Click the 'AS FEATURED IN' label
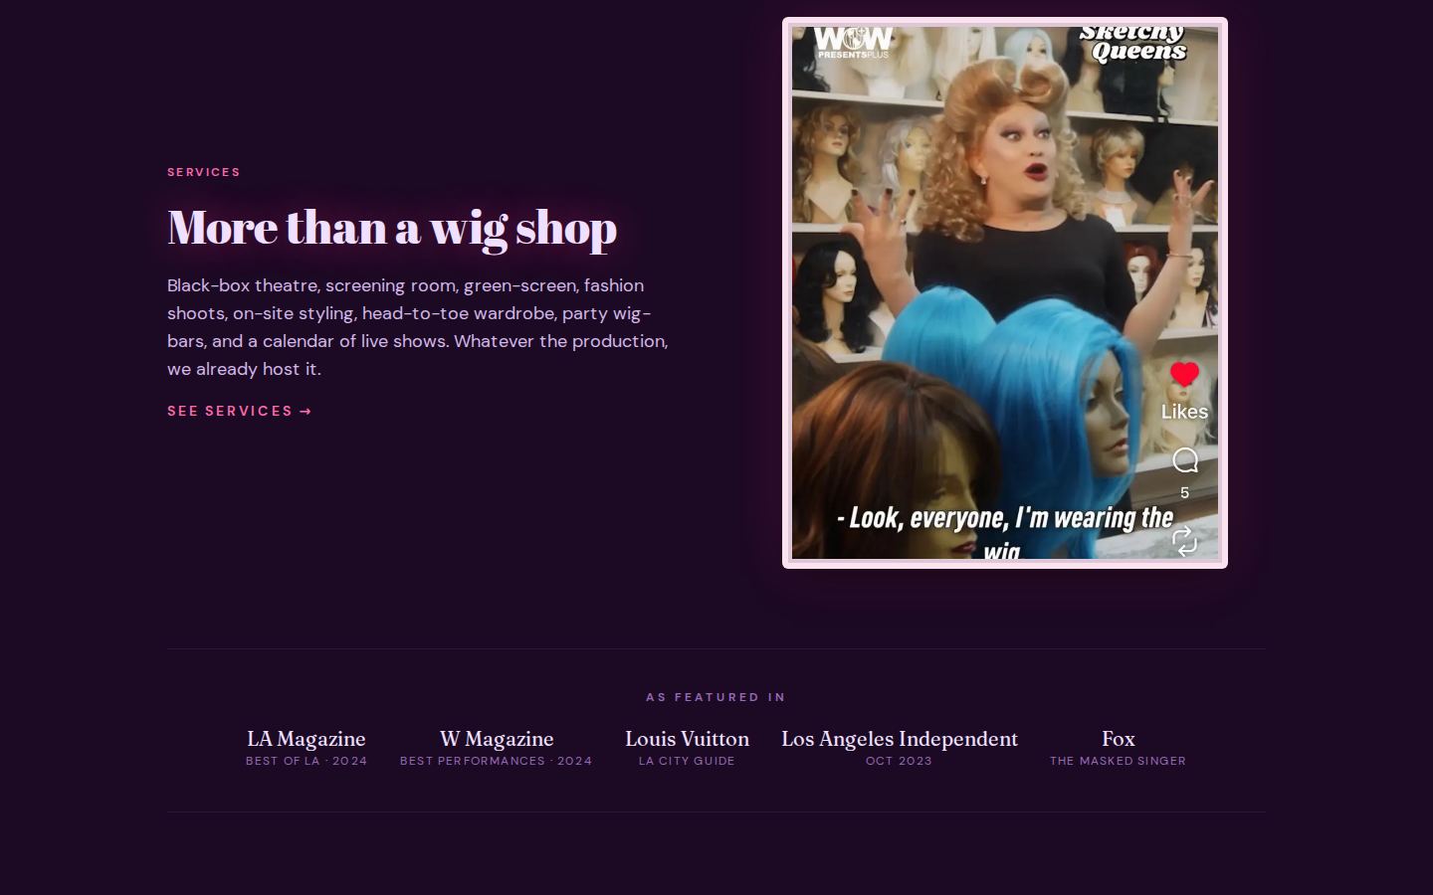This screenshot has width=1433, height=895. pyautogui.click(x=716, y=697)
